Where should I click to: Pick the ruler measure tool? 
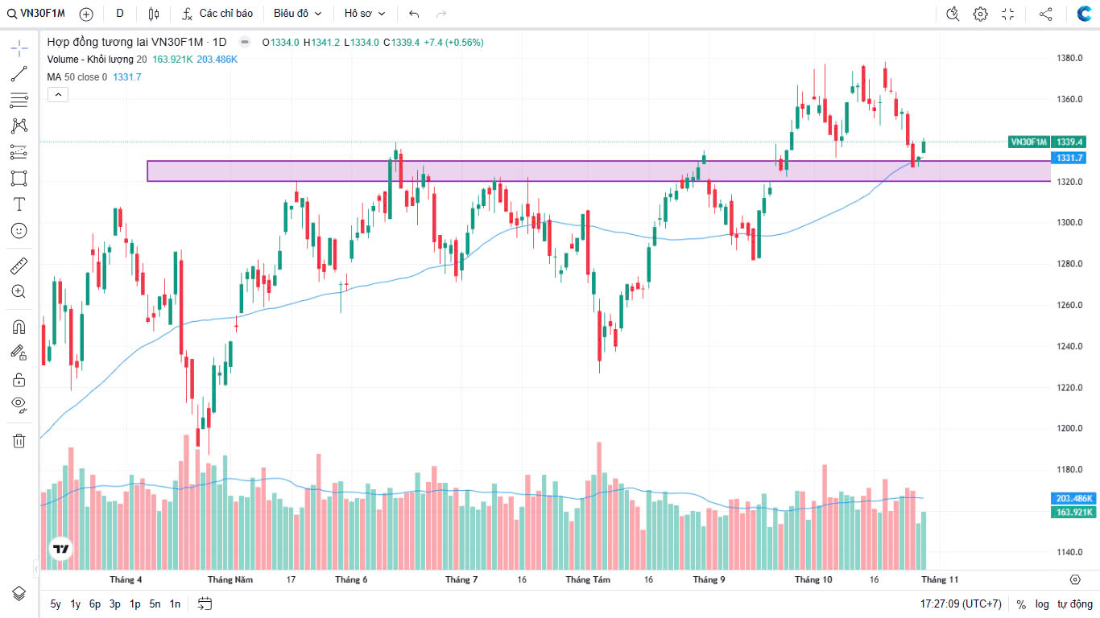click(19, 266)
